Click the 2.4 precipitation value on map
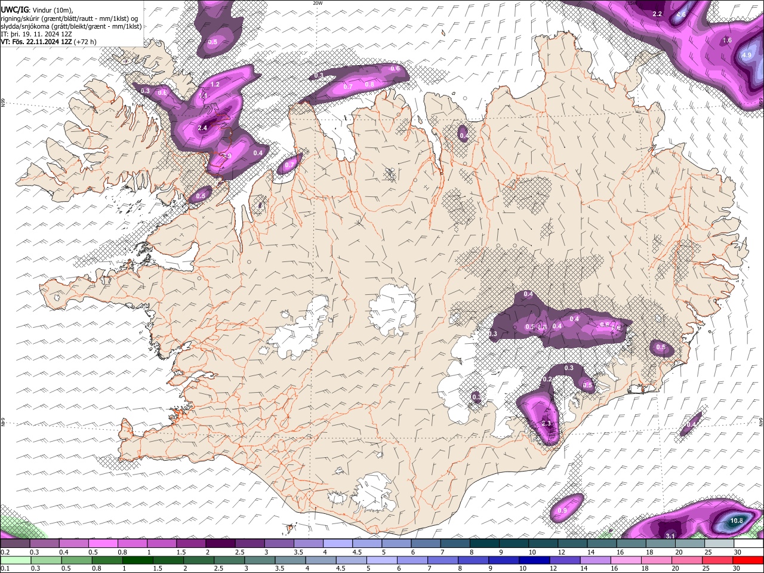 202,128
